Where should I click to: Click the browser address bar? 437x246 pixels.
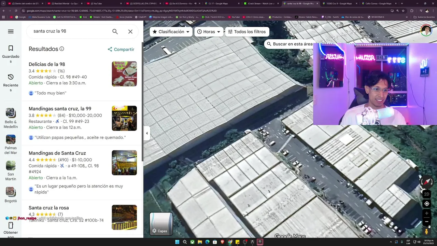pos(205,11)
